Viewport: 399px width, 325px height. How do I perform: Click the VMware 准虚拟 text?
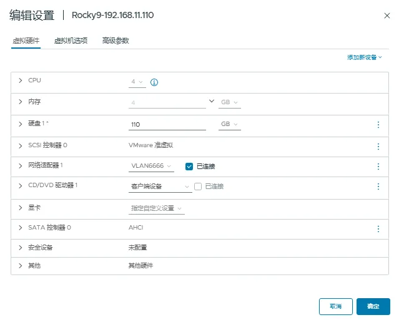pos(150,145)
